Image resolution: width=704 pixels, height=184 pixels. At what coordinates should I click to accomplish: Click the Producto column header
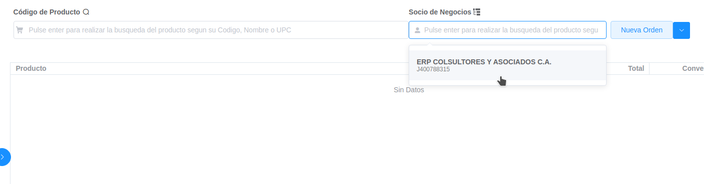tap(31, 68)
